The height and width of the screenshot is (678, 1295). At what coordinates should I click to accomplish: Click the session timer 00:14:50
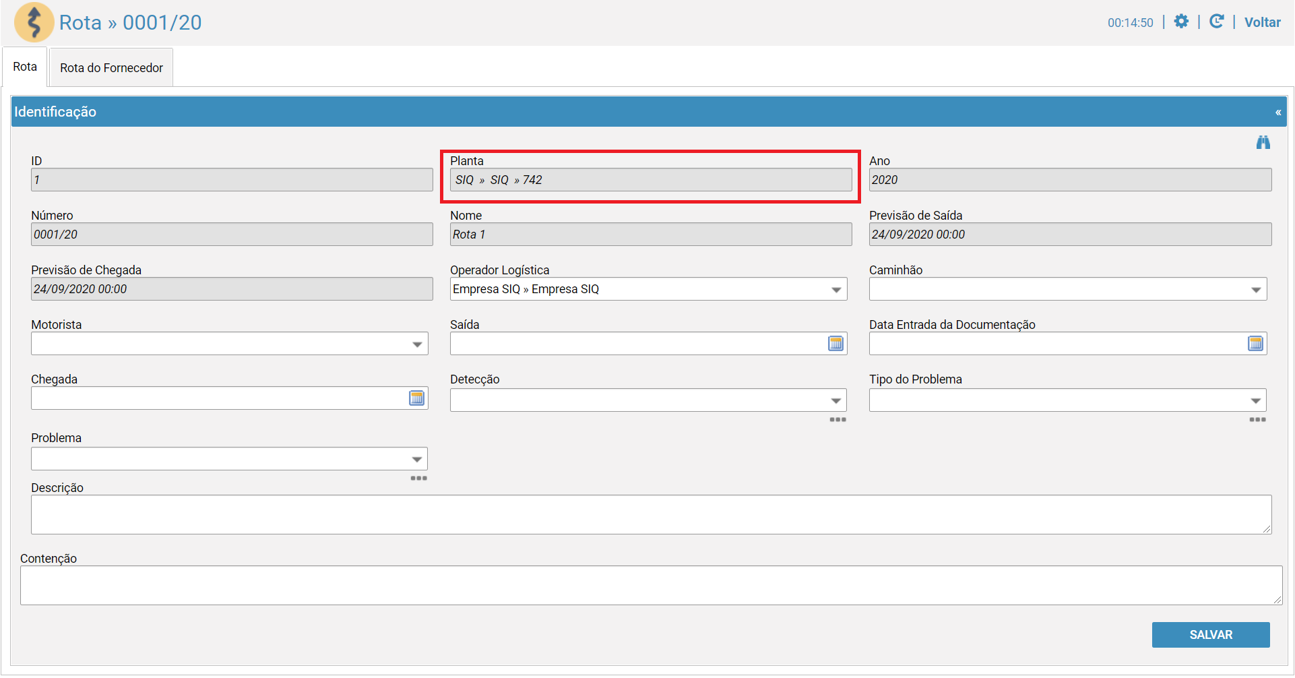(1130, 23)
